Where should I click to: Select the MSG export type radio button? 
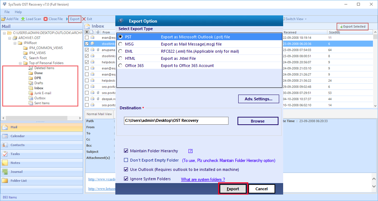120,44
